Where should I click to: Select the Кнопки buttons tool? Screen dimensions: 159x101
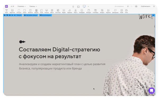click(47, 11)
